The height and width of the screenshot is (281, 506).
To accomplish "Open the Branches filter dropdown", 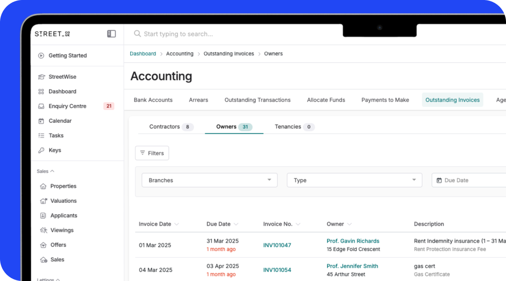I will pos(209,180).
